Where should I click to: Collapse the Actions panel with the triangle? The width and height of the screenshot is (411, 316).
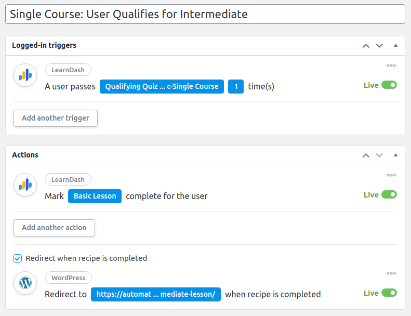click(395, 155)
